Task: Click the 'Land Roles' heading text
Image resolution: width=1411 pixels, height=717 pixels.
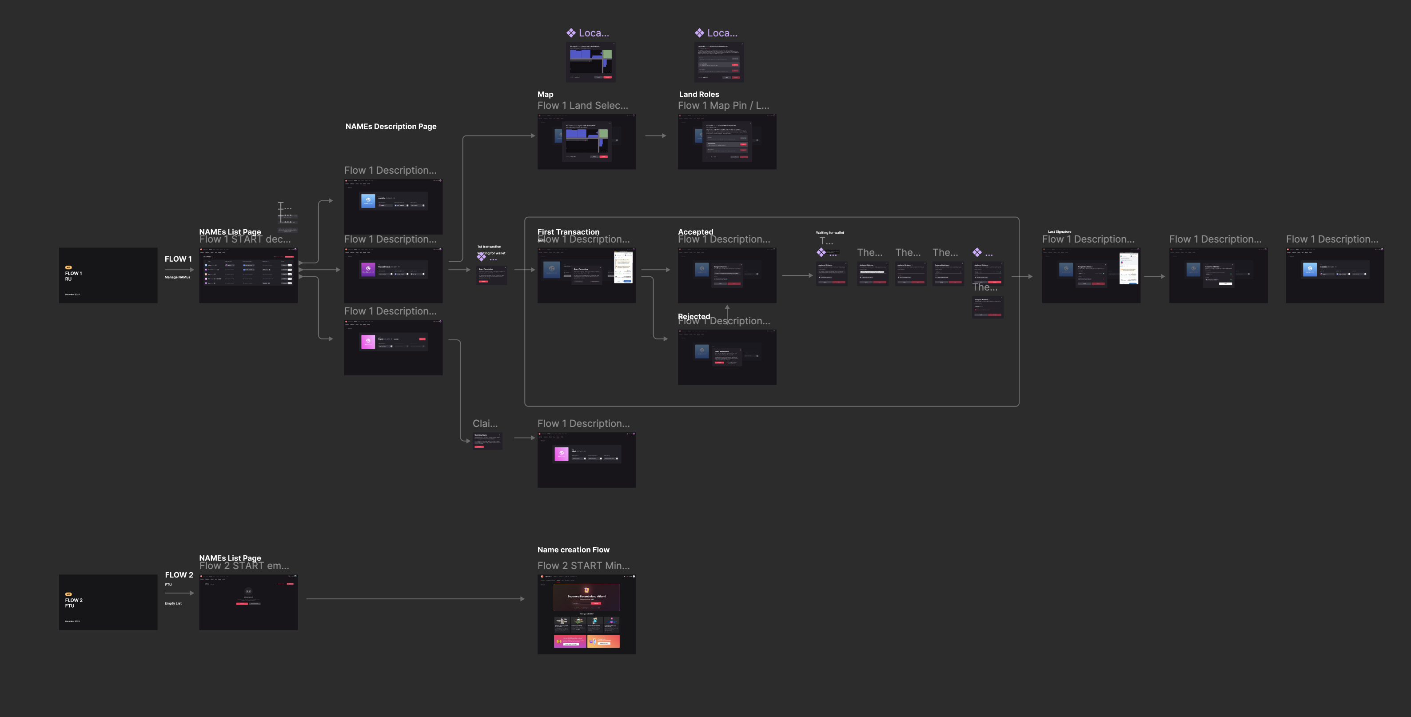Action: 699,94
